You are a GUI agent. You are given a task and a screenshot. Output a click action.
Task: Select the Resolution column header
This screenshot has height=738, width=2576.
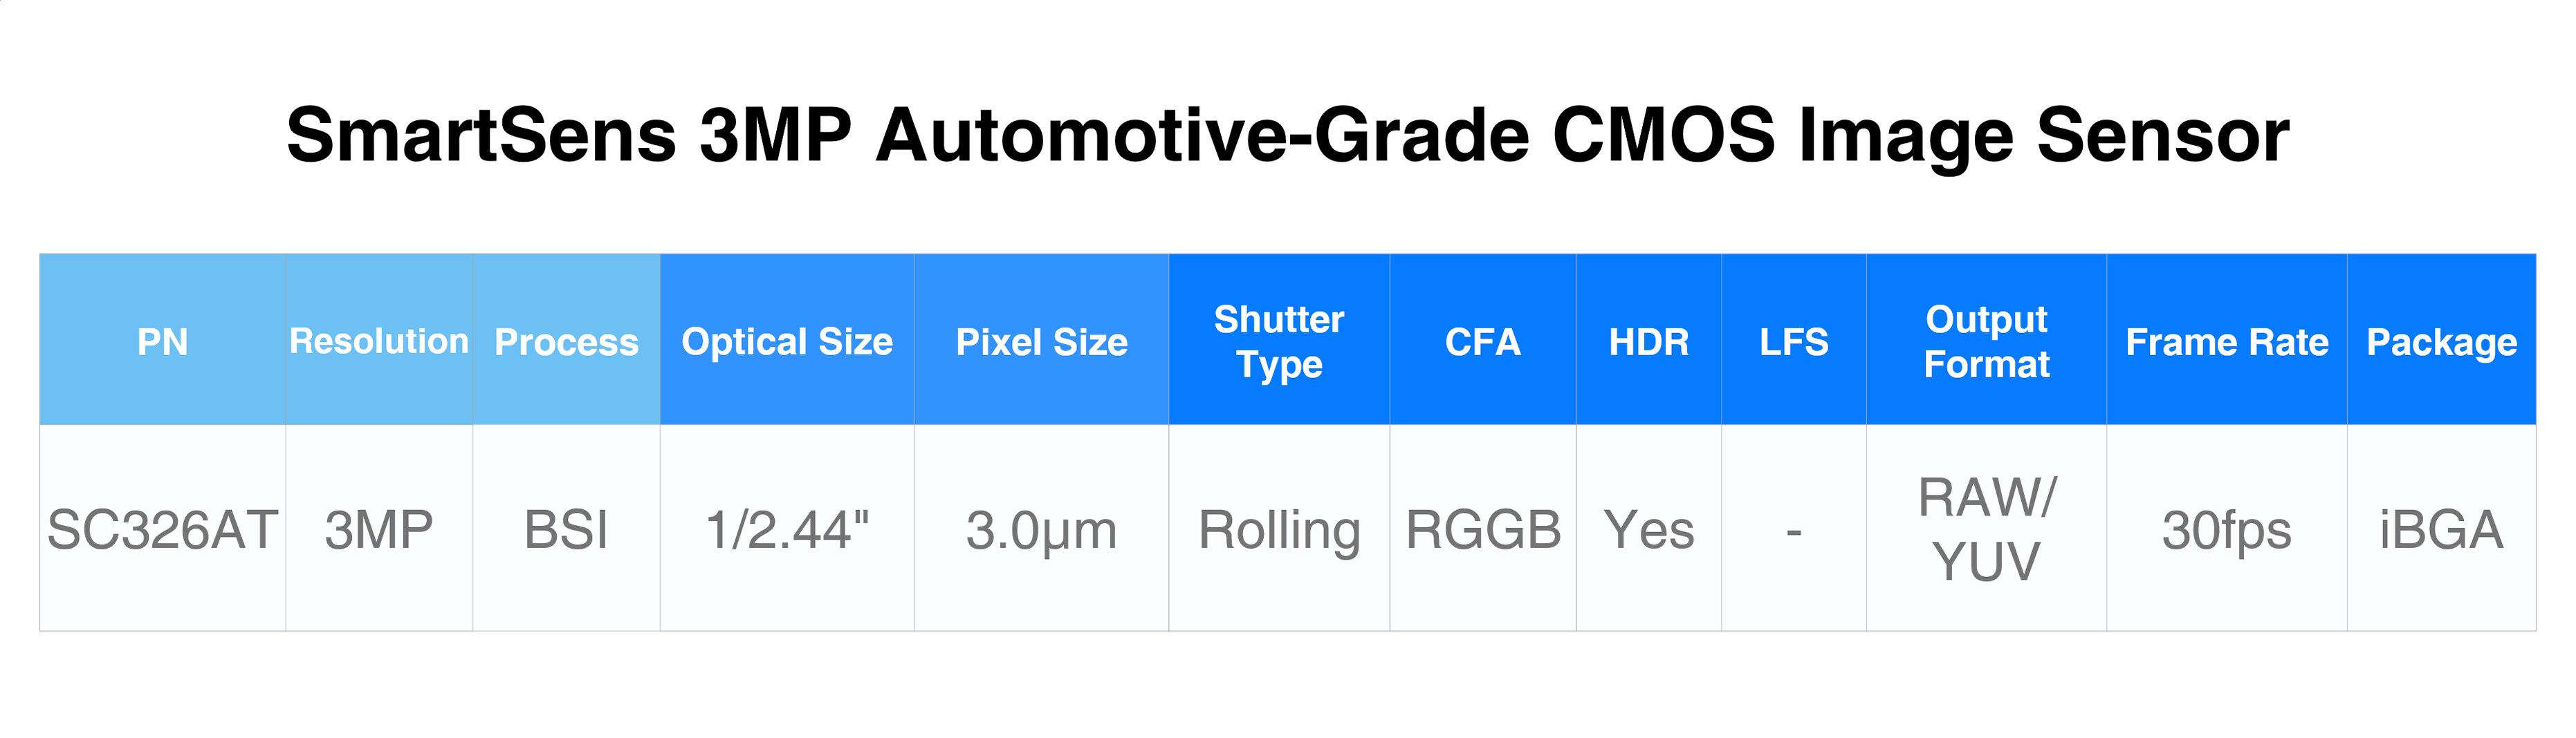(x=379, y=341)
